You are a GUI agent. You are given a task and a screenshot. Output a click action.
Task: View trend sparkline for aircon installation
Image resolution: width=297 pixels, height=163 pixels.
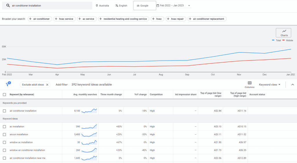tap(89, 134)
